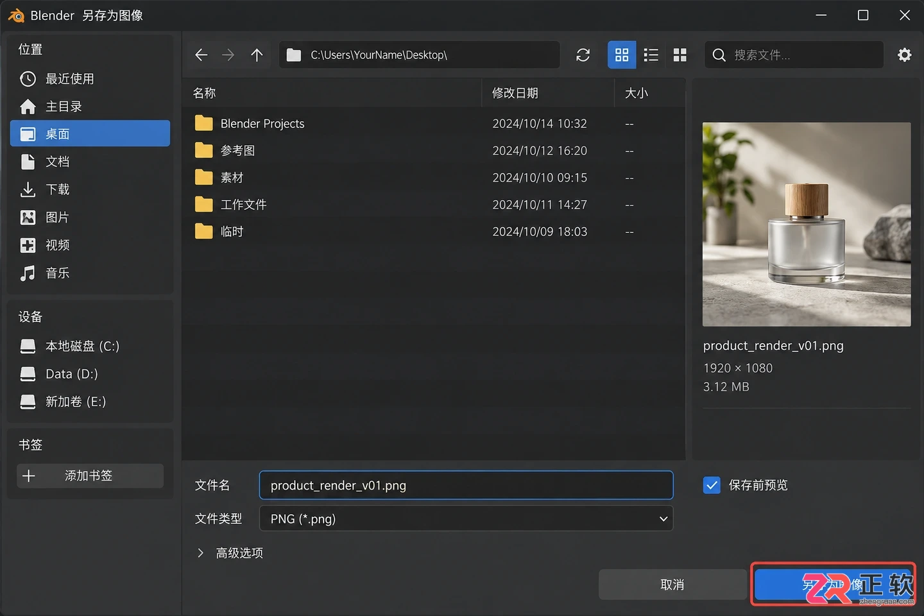Select the Blender Projects folder

tap(434, 123)
